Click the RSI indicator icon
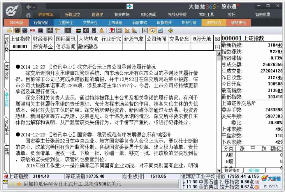This screenshot has height=192, width=285. coord(33,31)
